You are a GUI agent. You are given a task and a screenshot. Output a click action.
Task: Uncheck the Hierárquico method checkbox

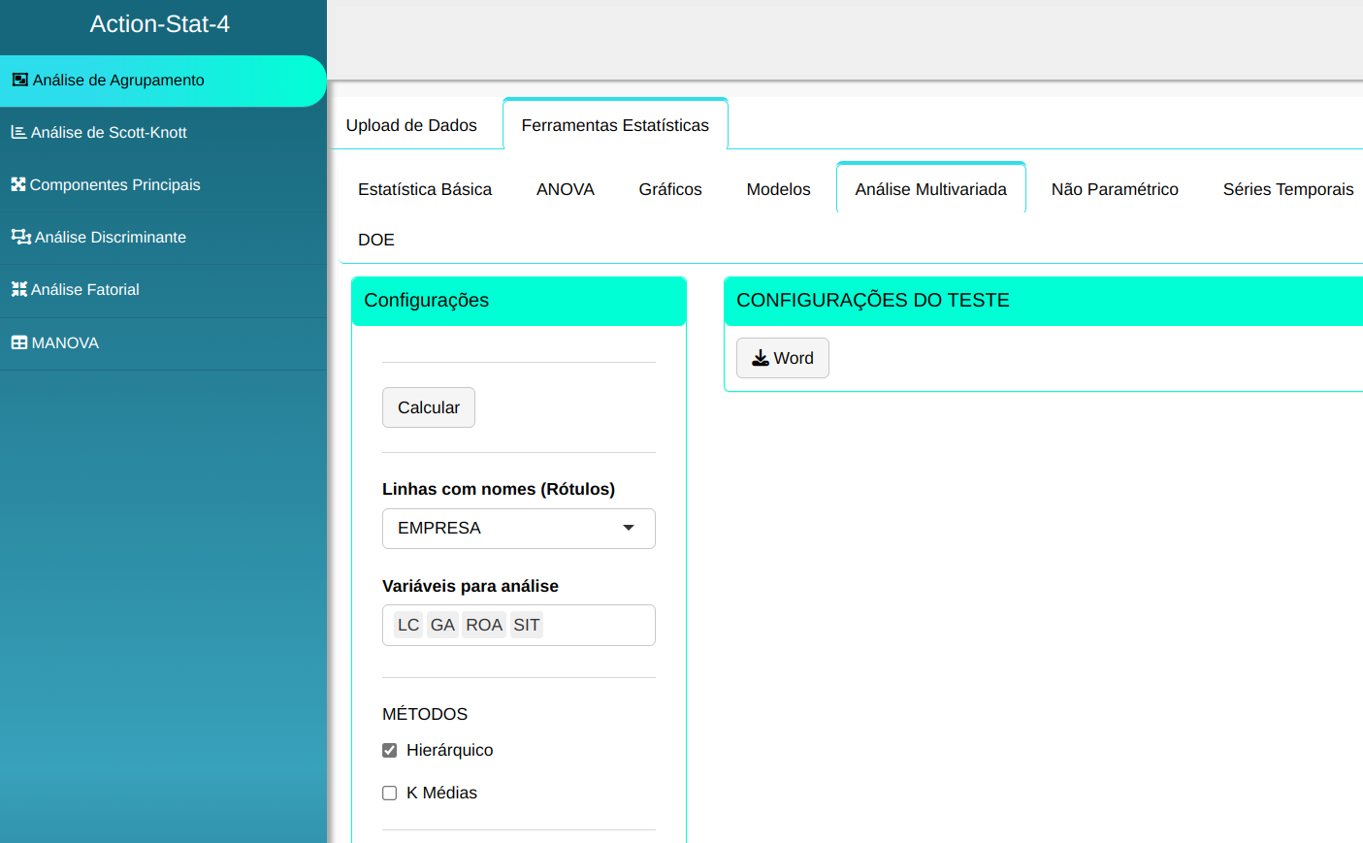[x=390, y=750]
